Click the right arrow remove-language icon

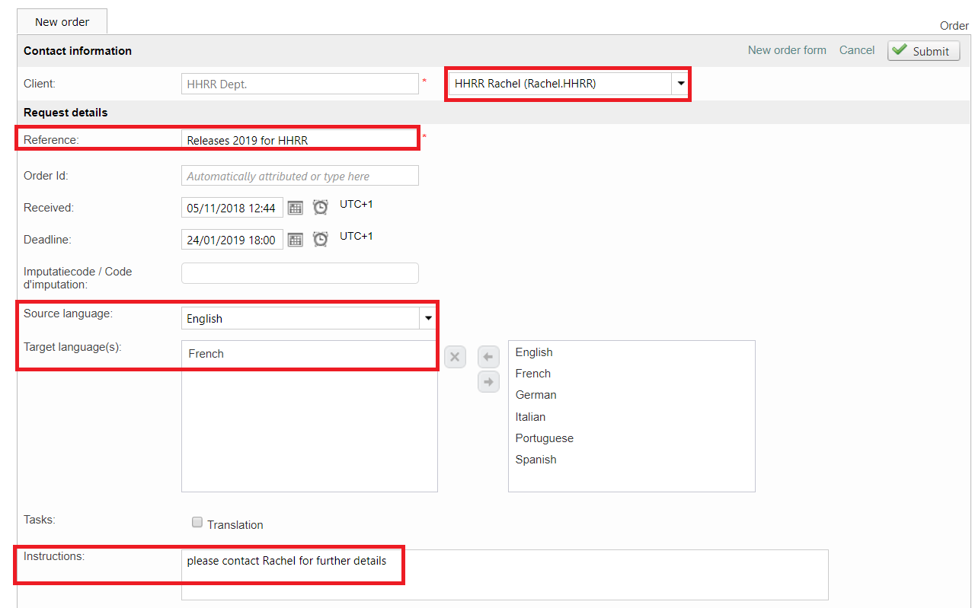[488, 382]
